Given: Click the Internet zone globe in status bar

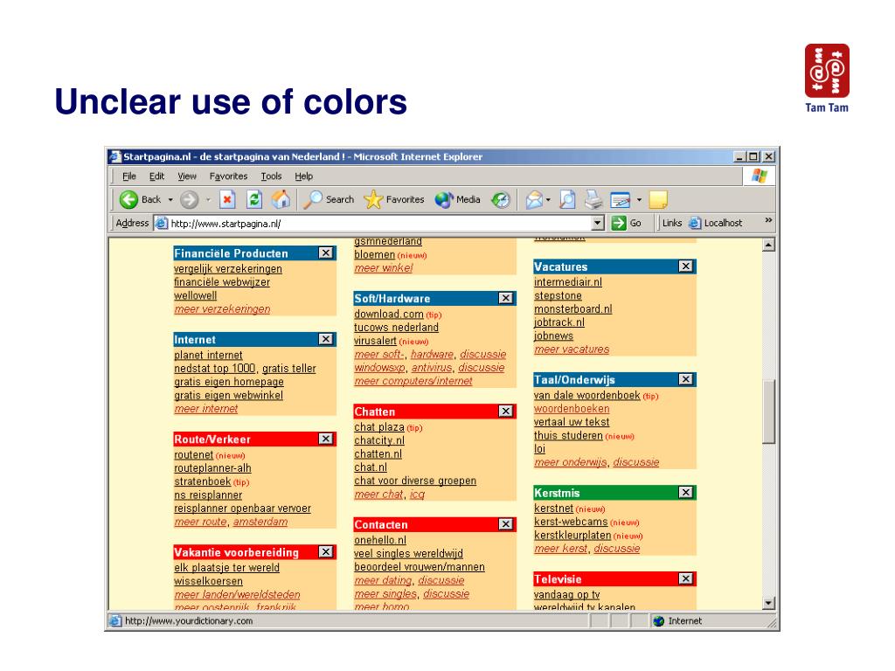Looking at the screenshot, I should tap(659, 621).
